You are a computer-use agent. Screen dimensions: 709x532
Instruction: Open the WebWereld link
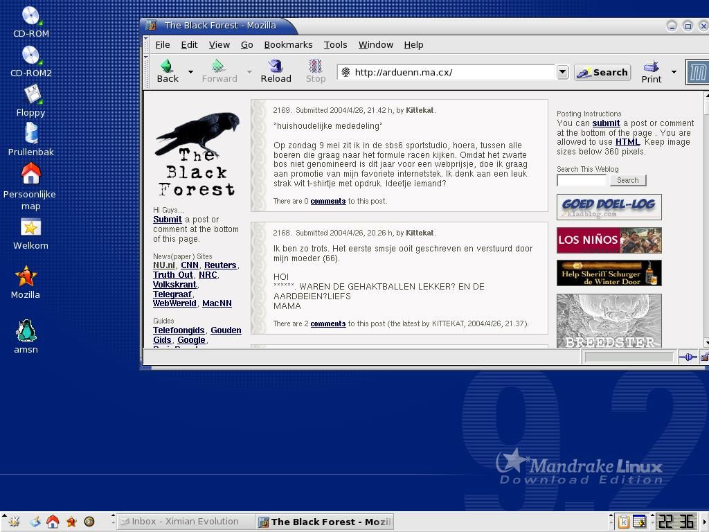(174, 303)
